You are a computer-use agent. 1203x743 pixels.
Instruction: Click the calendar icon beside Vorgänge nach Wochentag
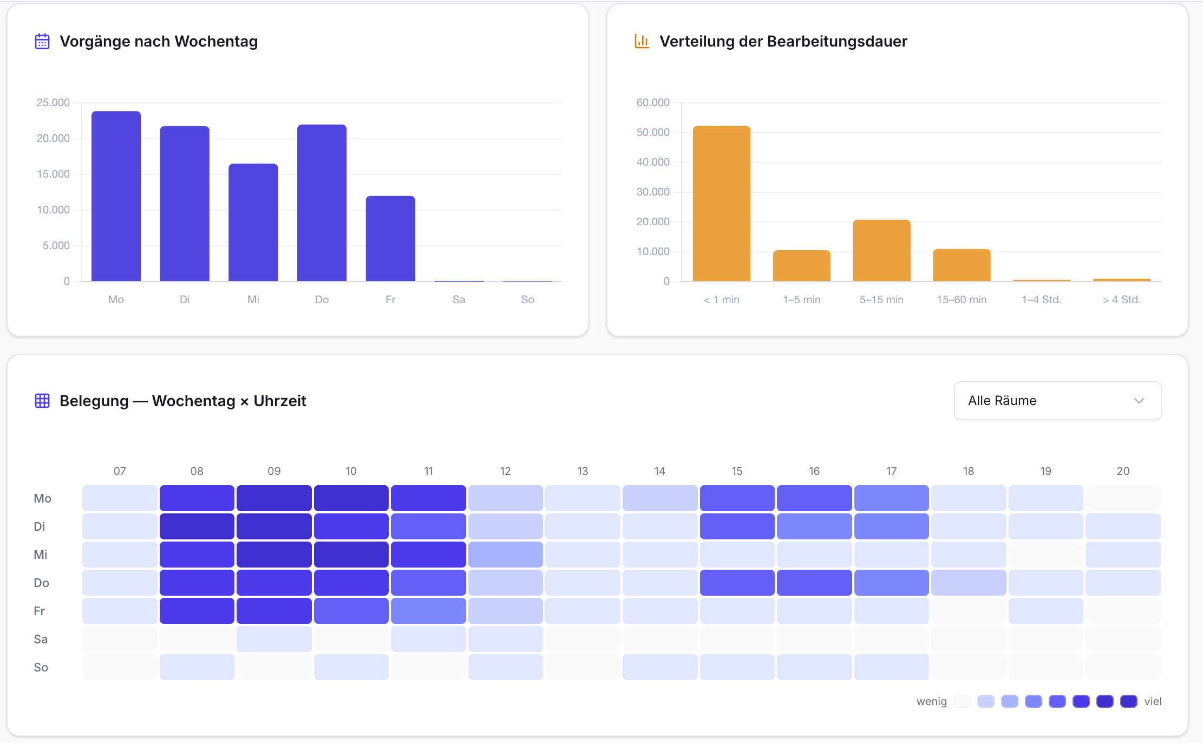coord(42,41)
